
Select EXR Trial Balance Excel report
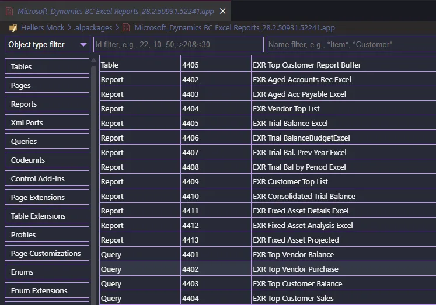point(268,123)
